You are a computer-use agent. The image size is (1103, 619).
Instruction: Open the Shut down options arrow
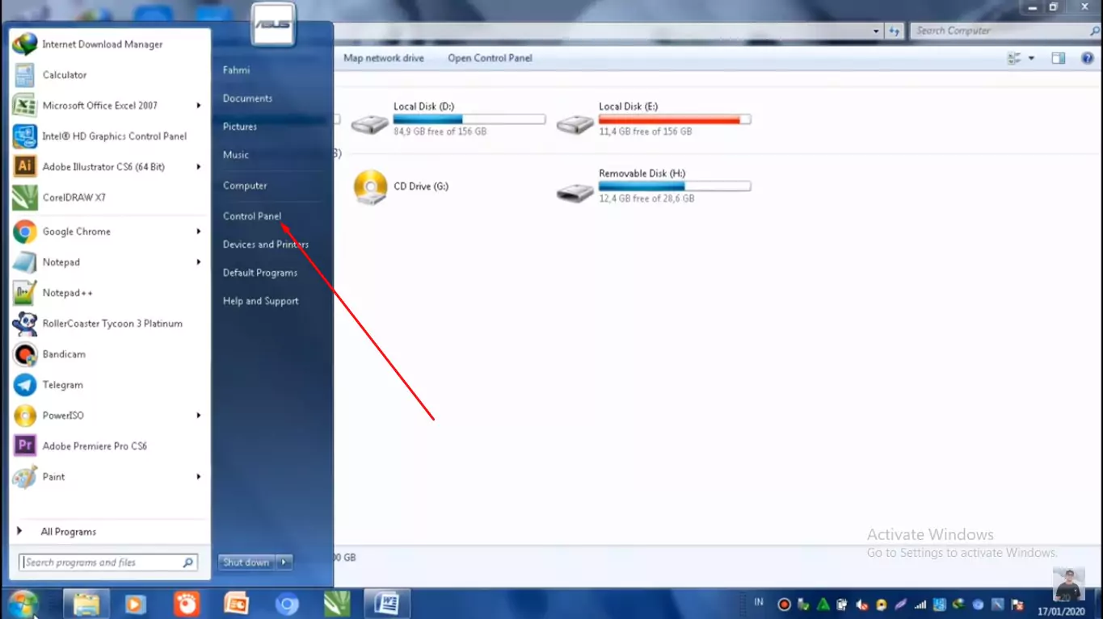point(284,563)
